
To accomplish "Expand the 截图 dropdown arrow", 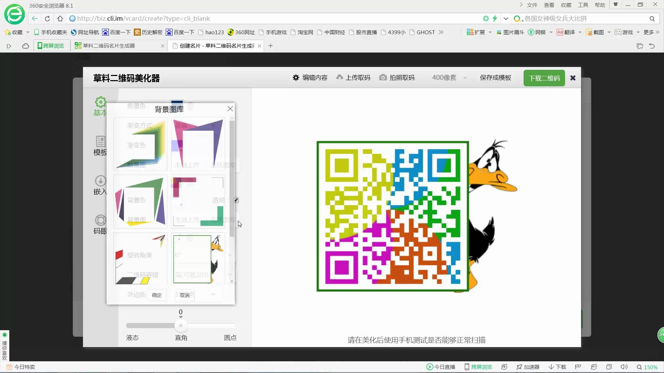I will (609, 32).
